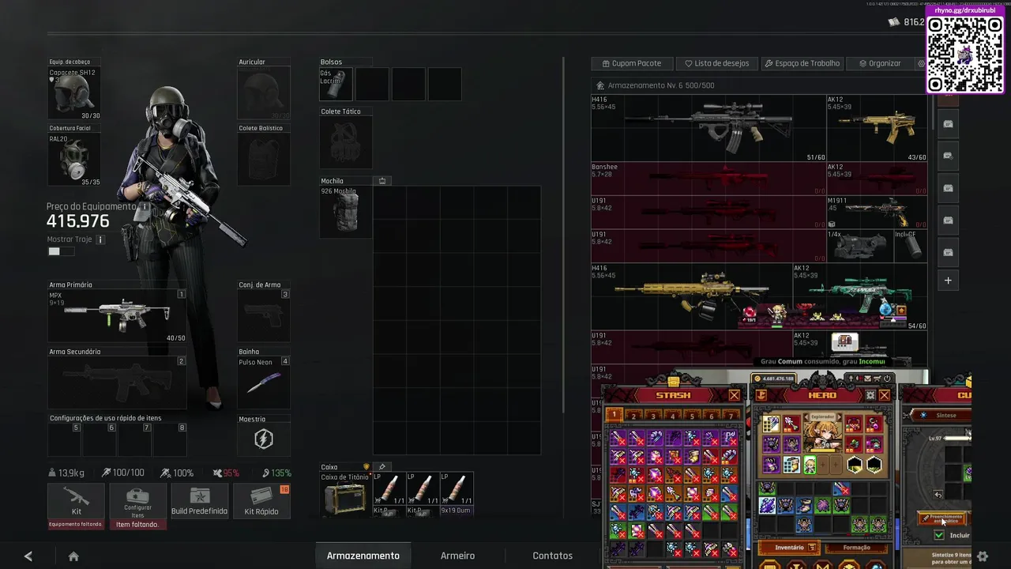The width and height of the screenshot is (1011, 569).
Task: Select Stash tab 2
Action: pyautogui.click(x=633, y=416)
